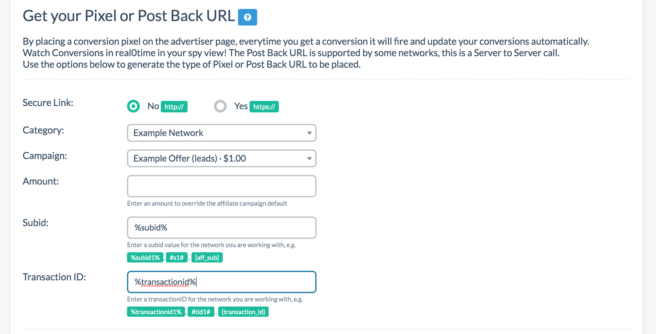Insert the %subid1% example tag

(145, 258)
